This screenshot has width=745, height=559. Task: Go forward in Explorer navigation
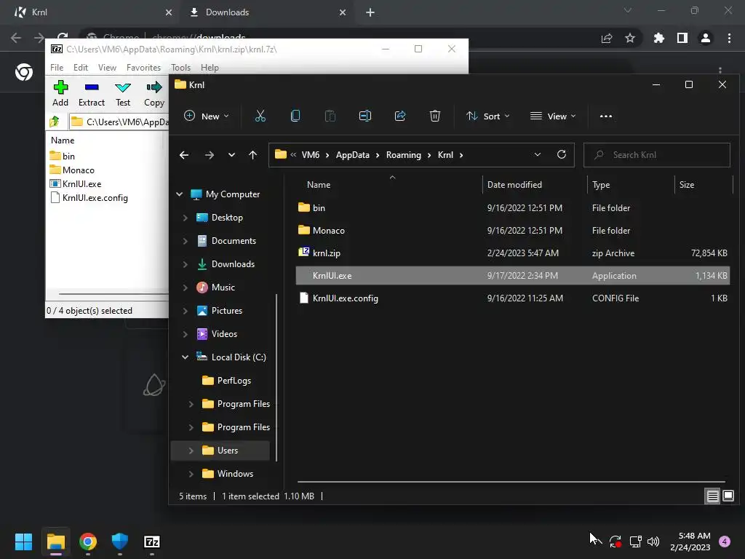tap(209, 155)
